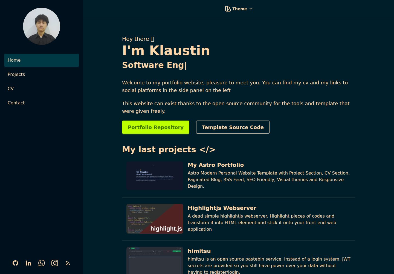The image size is (394, 274).
Task: Select Home in the sidebar menu
Action: tap(42, 60)
